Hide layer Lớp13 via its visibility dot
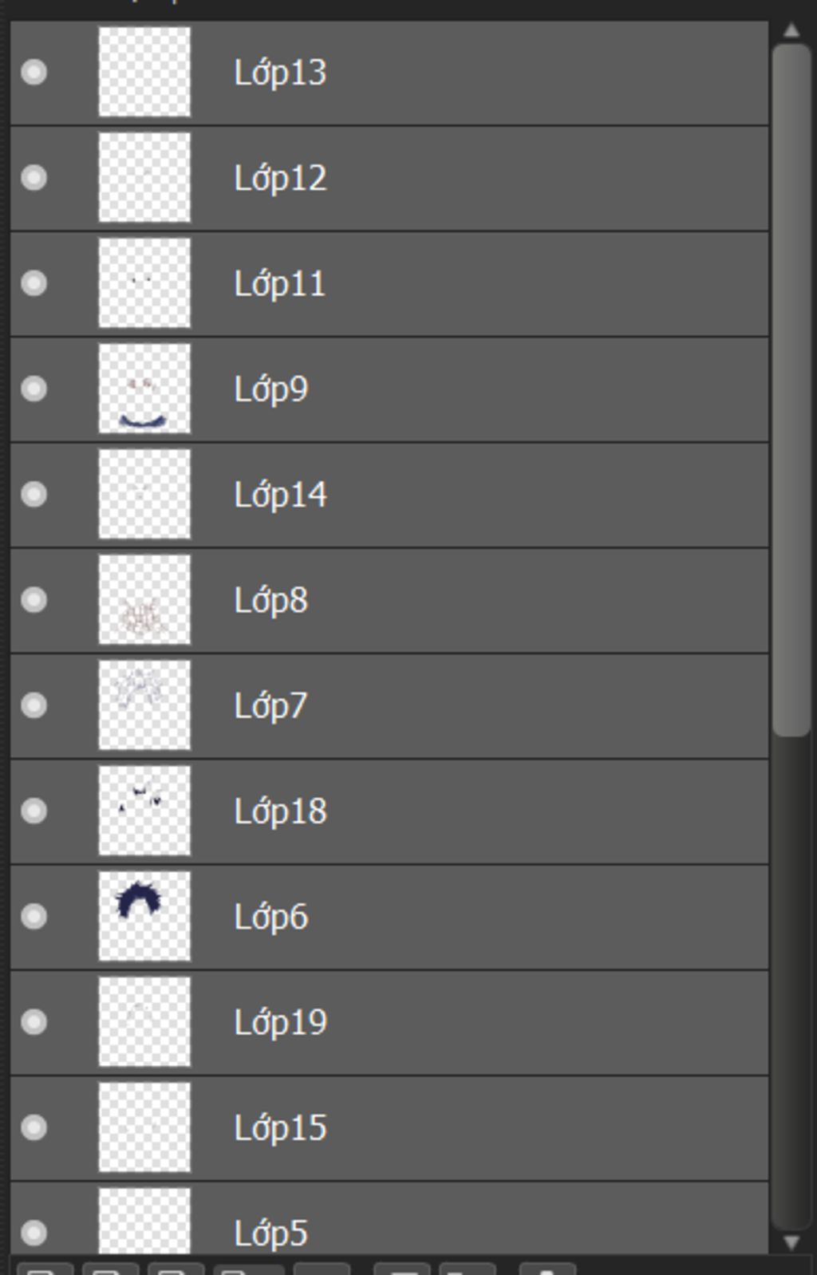Screen dimensions: 817x1275 (34, 73)
